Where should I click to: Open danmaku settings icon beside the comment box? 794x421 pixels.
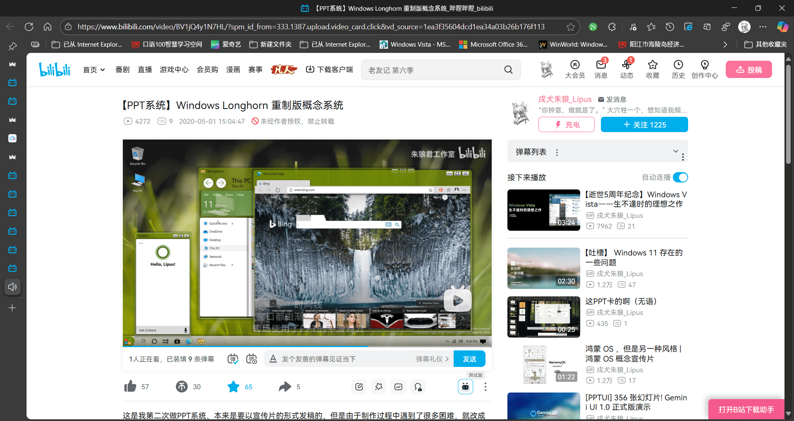tap(251, 359)
